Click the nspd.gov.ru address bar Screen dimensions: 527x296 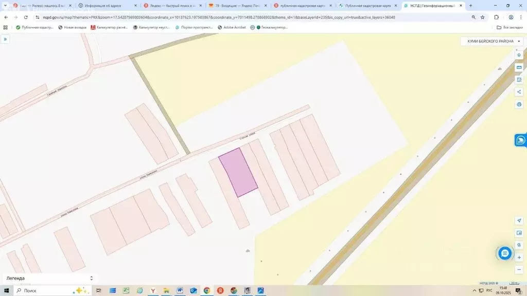[218, 17]
